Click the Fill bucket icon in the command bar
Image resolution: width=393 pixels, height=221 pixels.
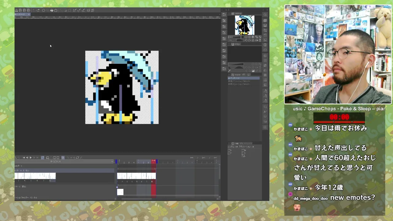point(52,10)
